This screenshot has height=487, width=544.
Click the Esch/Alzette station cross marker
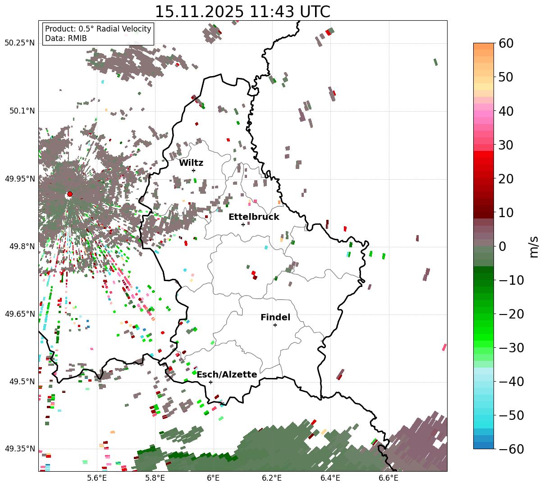[210, 382]
